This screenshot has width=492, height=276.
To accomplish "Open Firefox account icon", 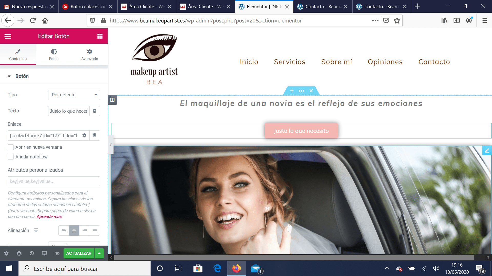I will [x=469, y=20].
